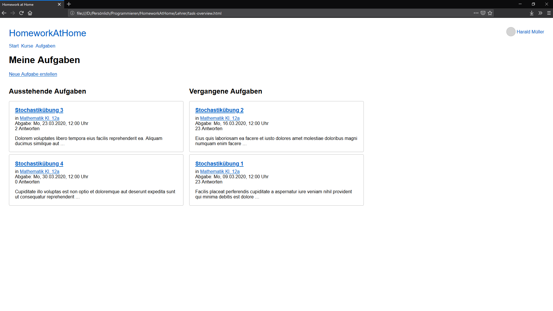553x311 pixels.
Task: Click the Aufgaben navigation item
Action: click(x=45, y=46)
